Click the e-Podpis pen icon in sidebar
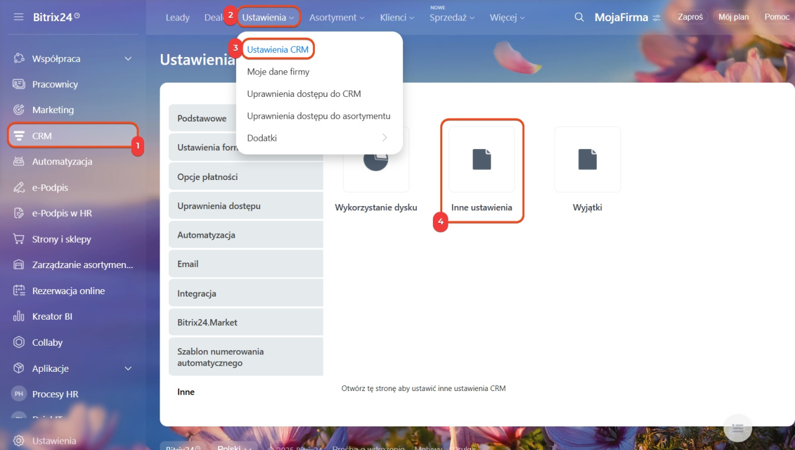Viewport: 795px width, 450px height. pyautogui.click(x=19, y=187)
